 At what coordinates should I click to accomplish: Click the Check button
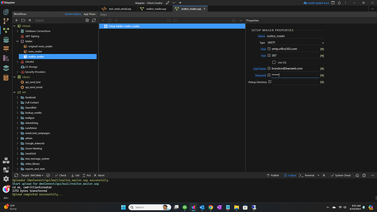[60, 175]
